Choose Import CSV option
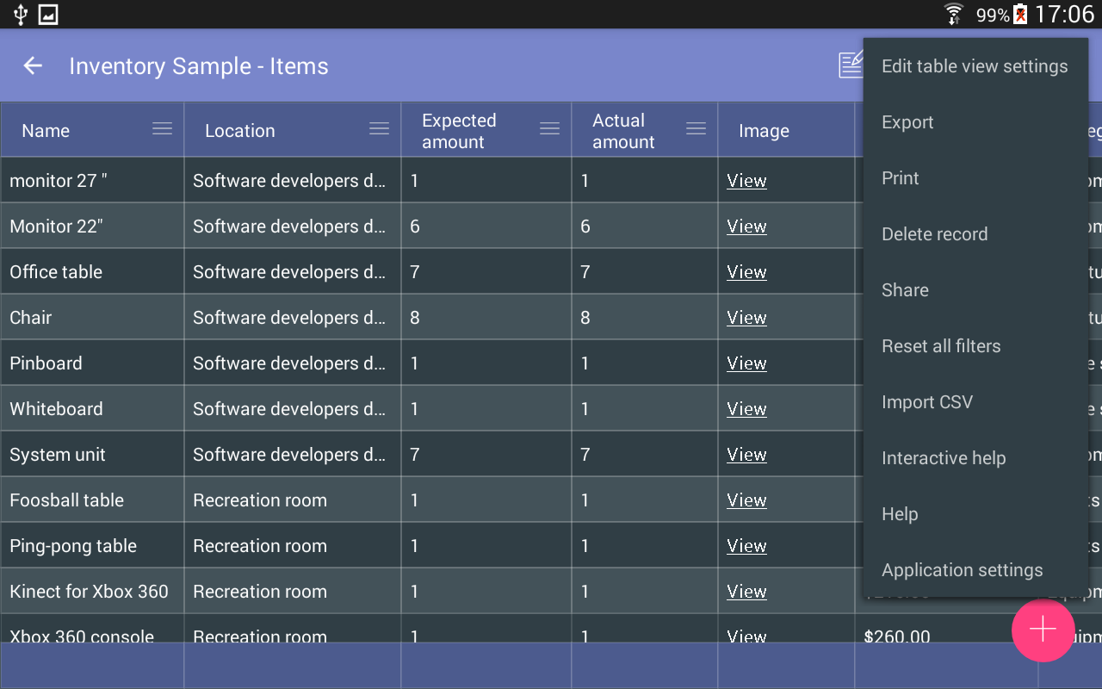 click(x=975, y=402)
